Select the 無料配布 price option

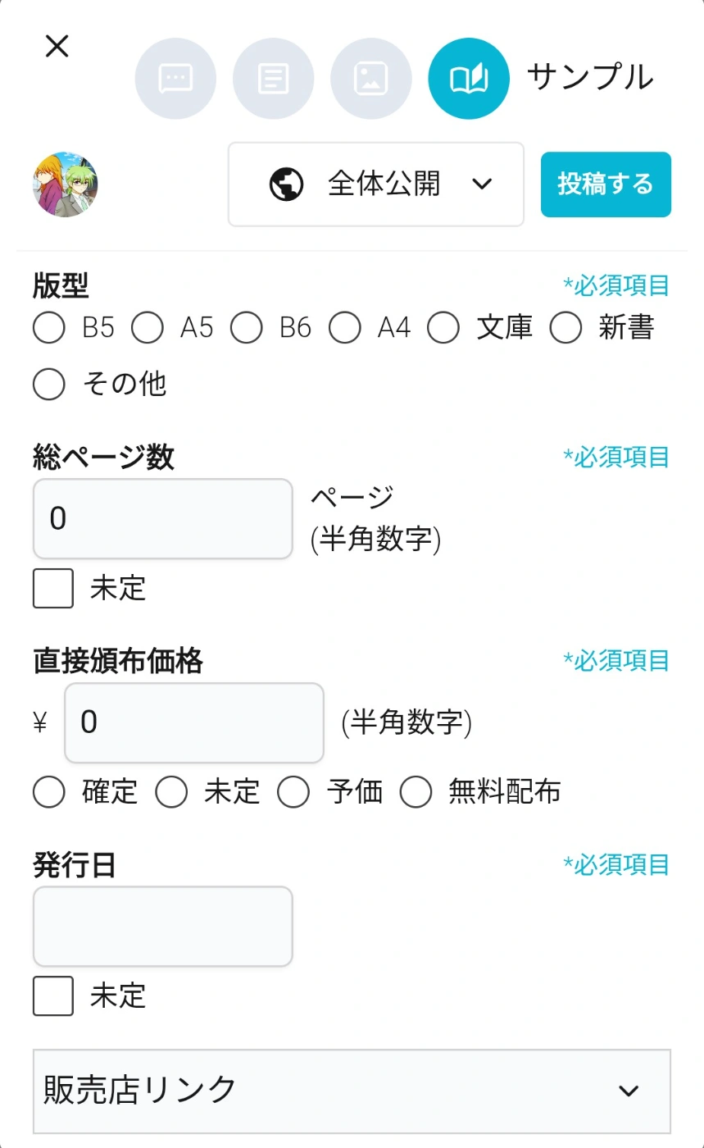(416, 792)
